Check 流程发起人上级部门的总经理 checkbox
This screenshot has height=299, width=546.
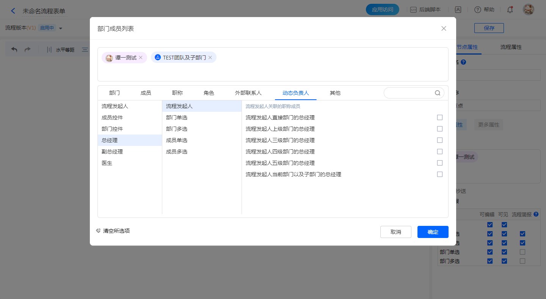pos(440,129)
